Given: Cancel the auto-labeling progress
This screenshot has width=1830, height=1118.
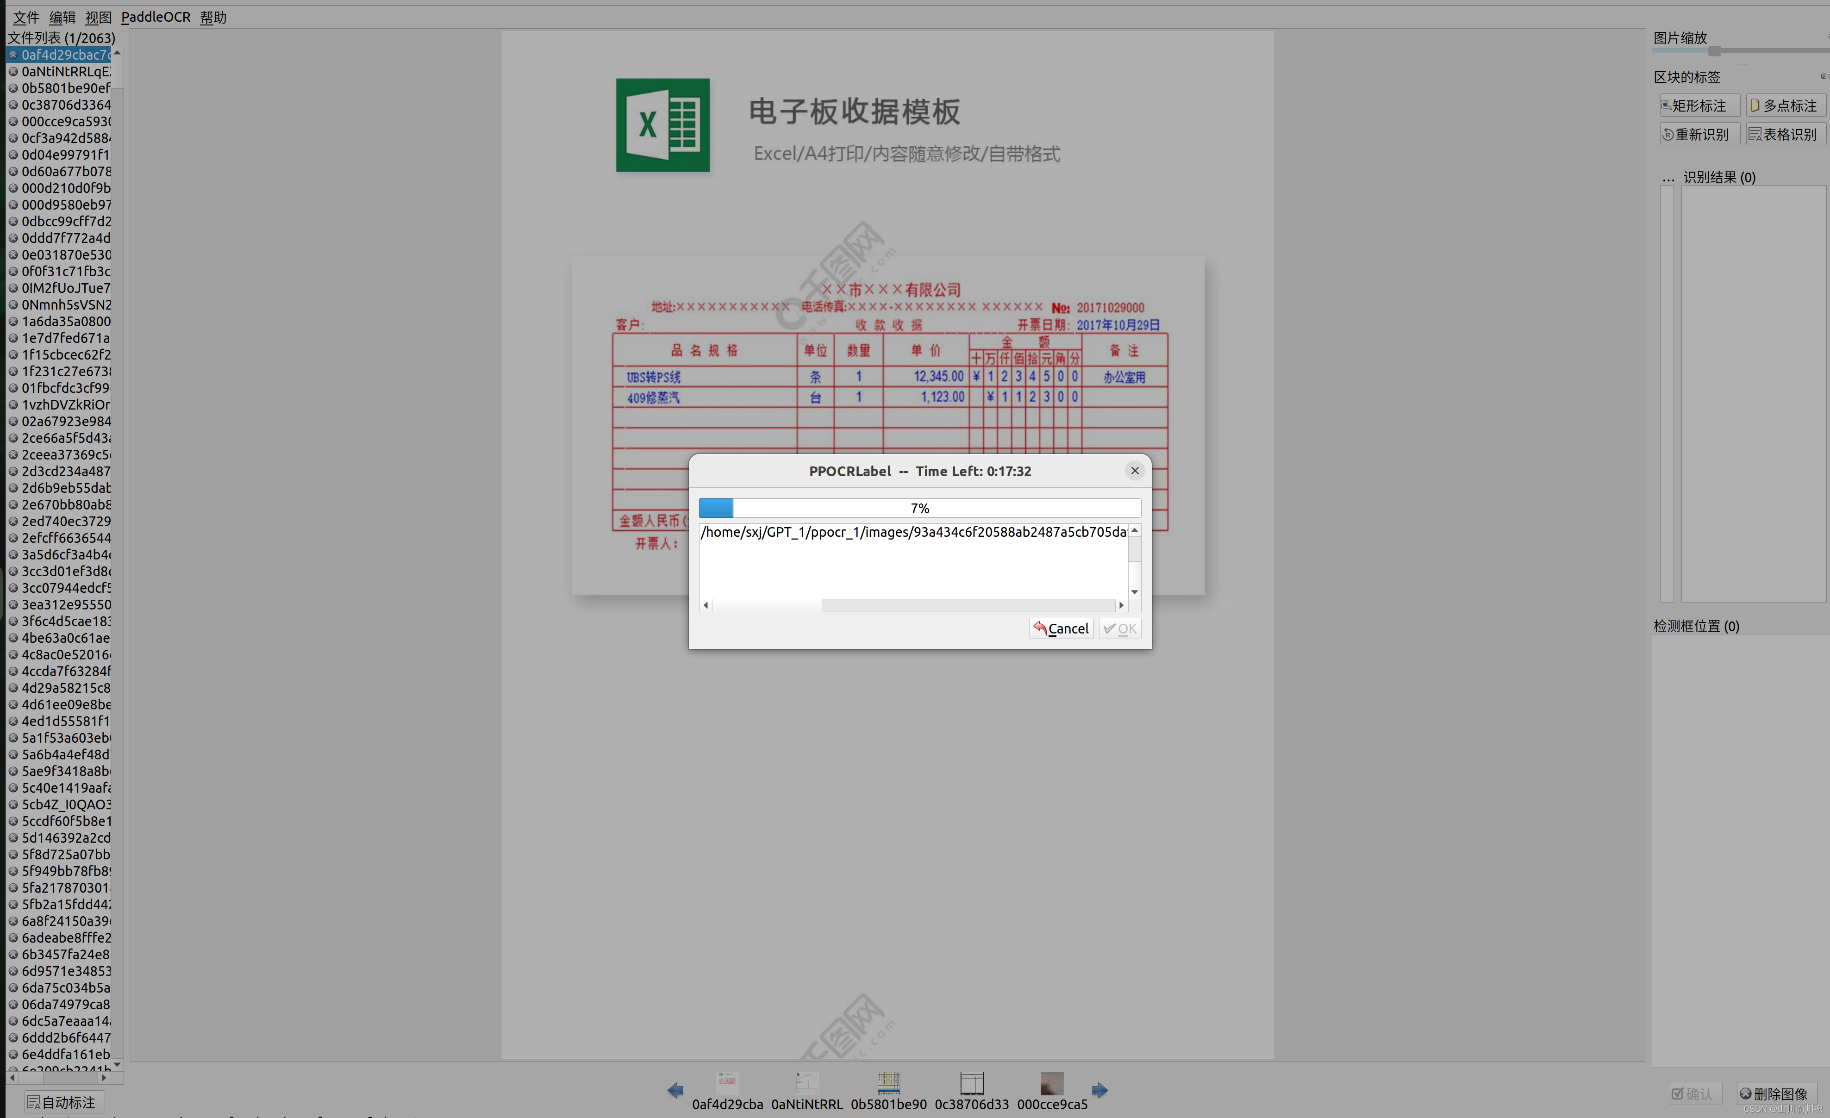Looking at the screenshot, I should (x=1061, y=629).
